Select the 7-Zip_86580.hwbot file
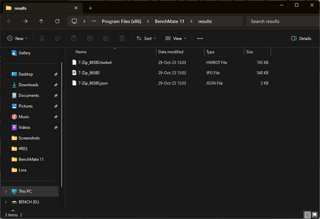320x219 pixels. [95, 63]
